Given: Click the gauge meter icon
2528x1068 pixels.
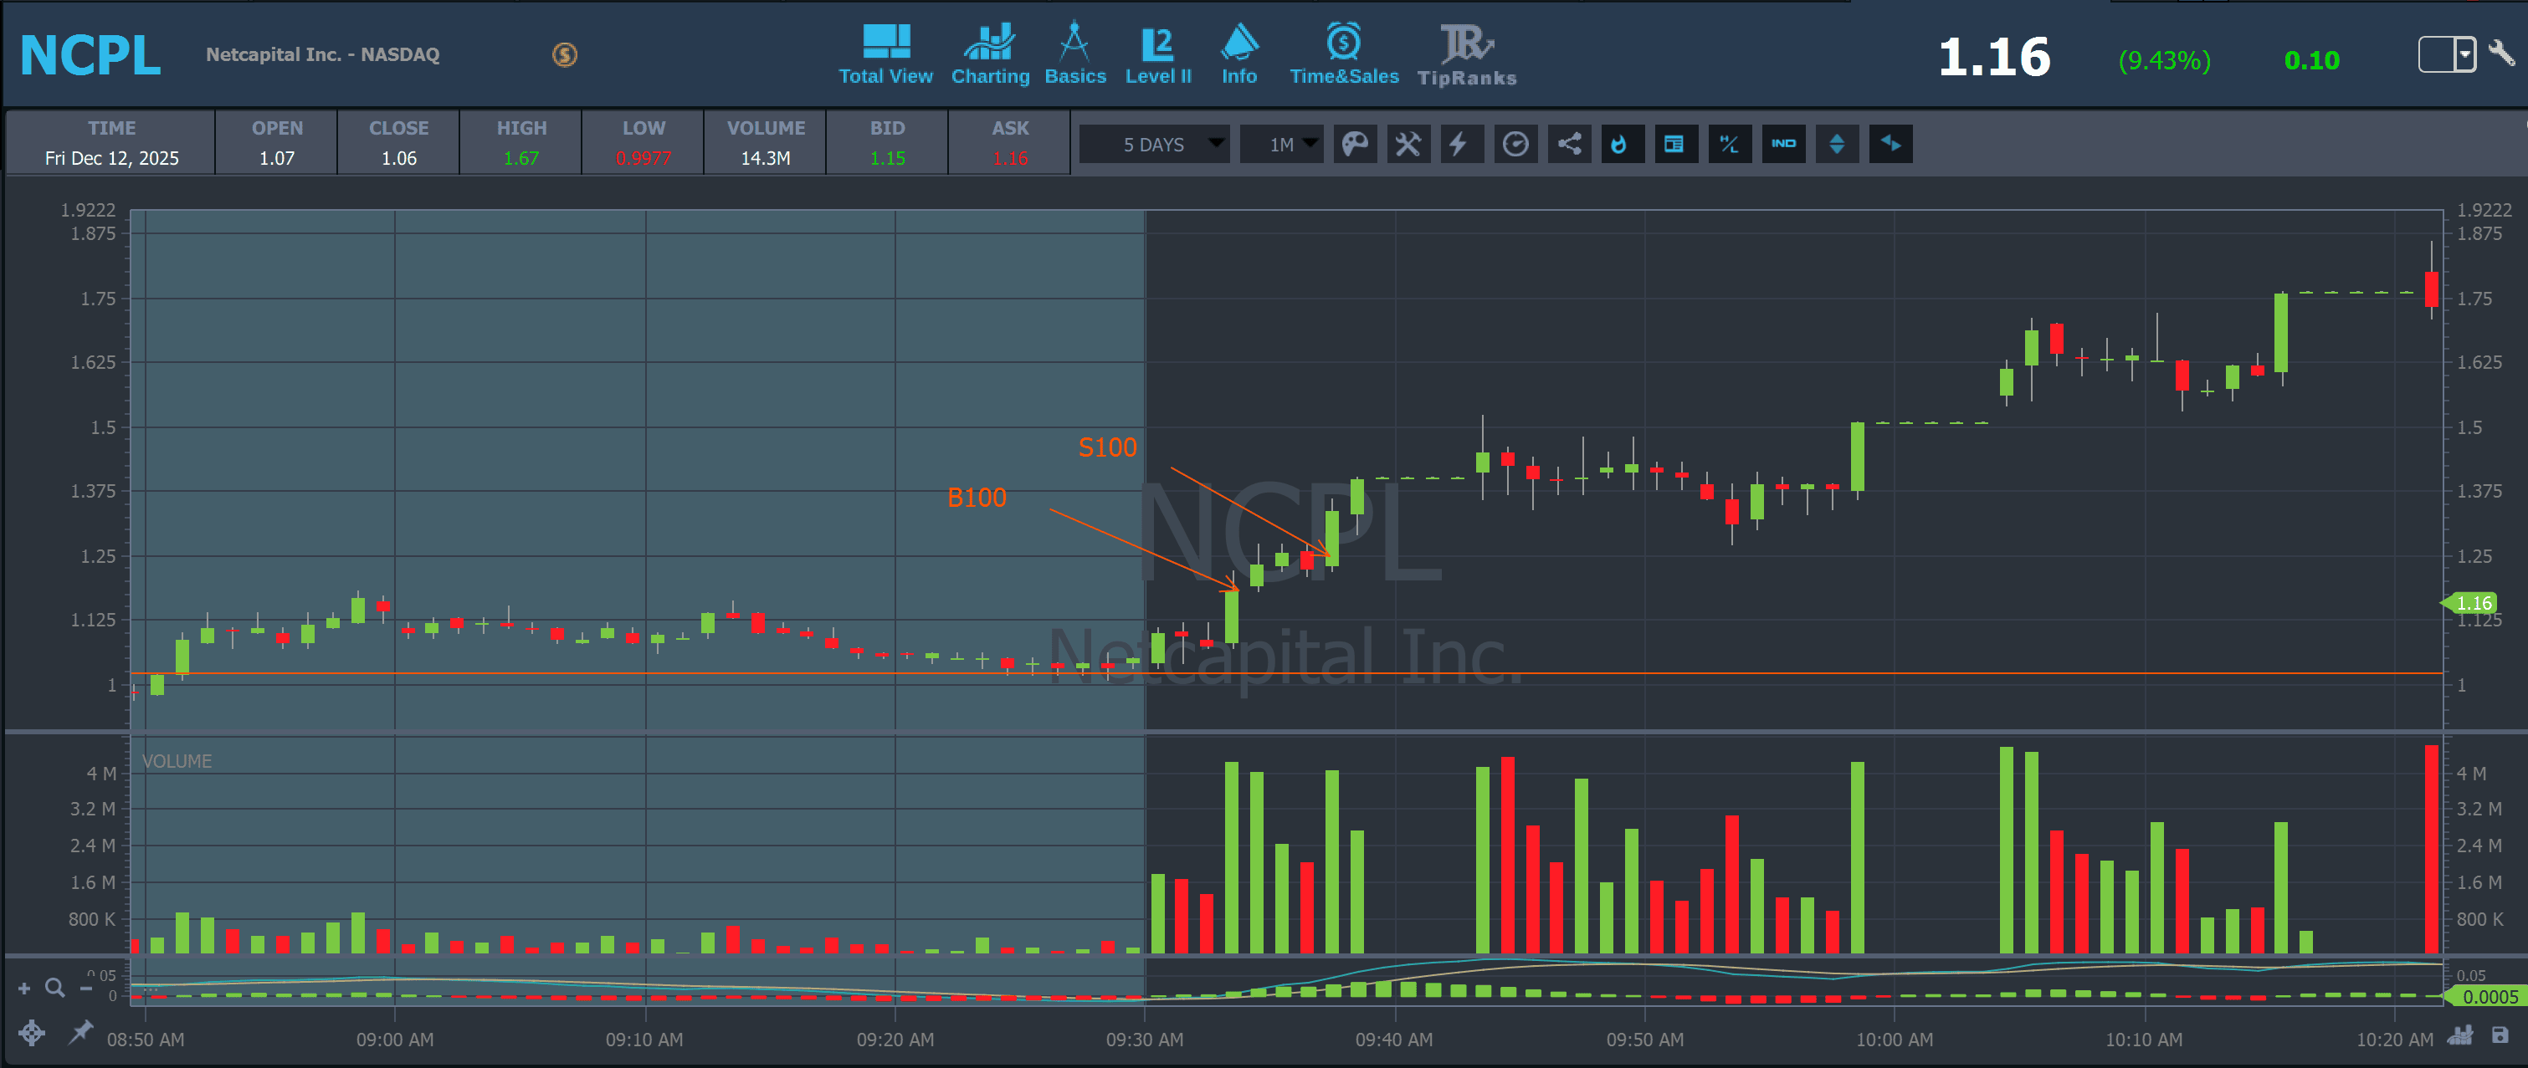Looking at the screenshot, I should coord(1515,144).
